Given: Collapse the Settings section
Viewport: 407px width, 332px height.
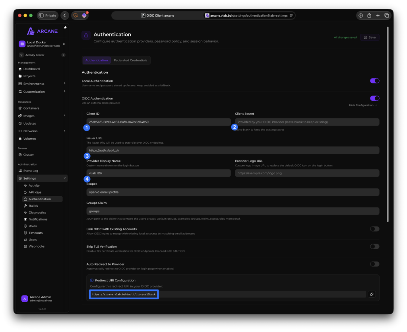Looking at the screenshot, I should [65, 178].
